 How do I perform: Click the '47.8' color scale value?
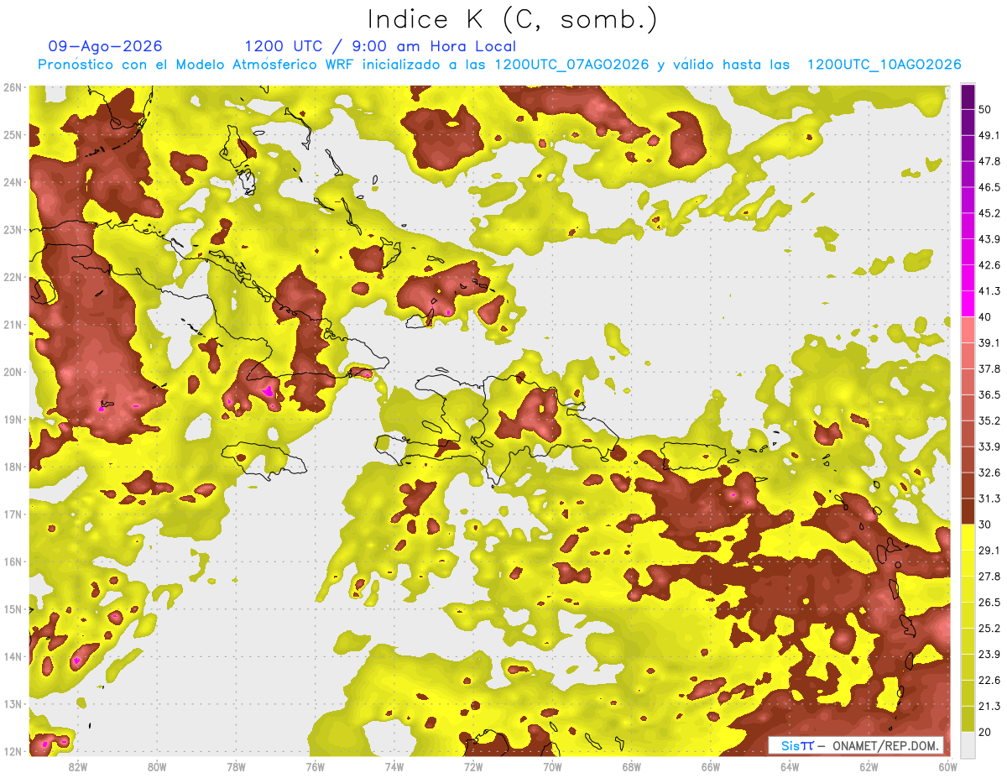[x=989, y=161]
